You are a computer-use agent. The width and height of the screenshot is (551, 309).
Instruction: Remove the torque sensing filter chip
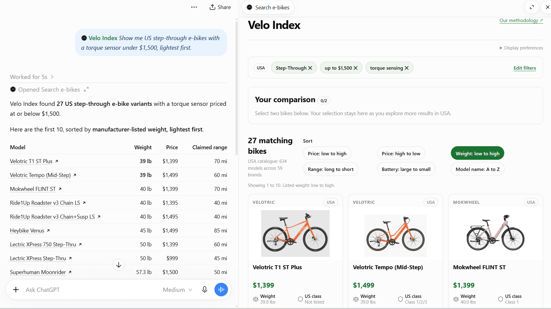(407, 68)
